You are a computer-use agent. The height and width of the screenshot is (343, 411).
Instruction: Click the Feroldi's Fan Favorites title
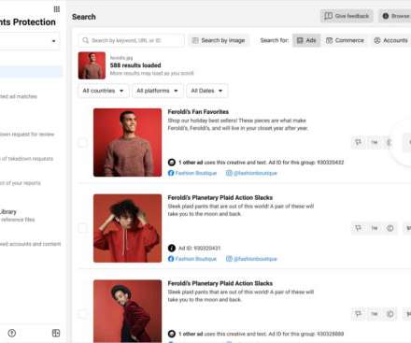[198, 112]
